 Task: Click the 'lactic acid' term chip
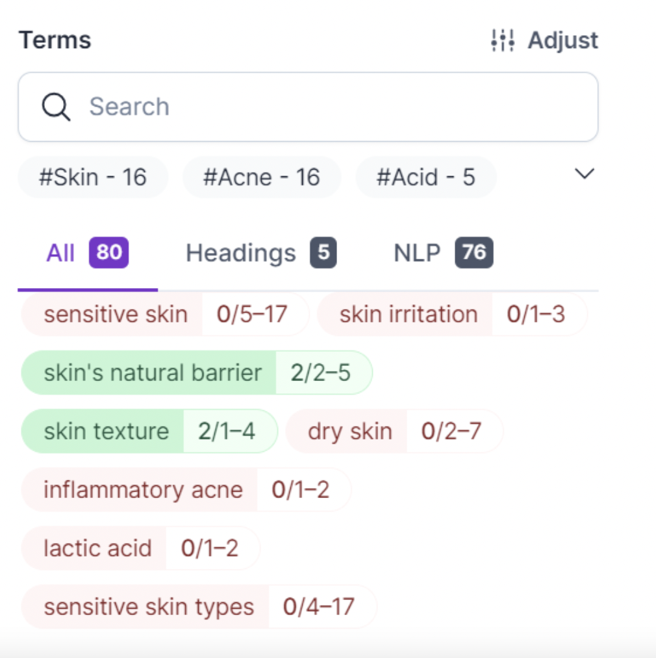click(97, 548)
